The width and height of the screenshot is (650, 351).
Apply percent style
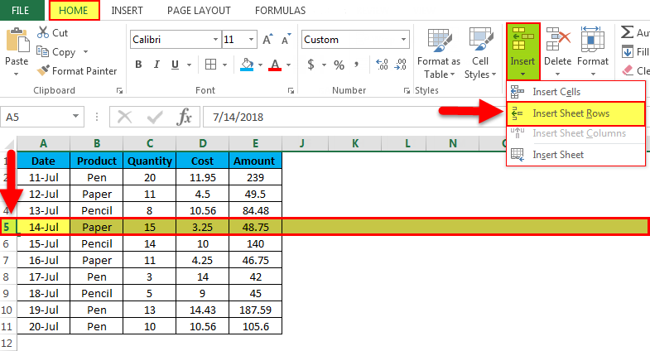(x=339, y=65)
